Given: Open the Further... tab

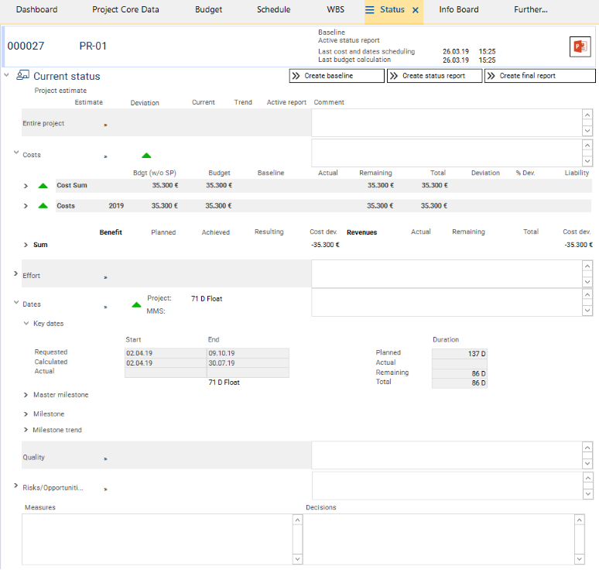Looking at the screenshot, I should (x=530, y=9).
